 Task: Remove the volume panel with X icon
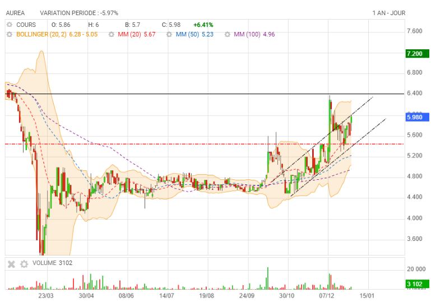[11, 264]
